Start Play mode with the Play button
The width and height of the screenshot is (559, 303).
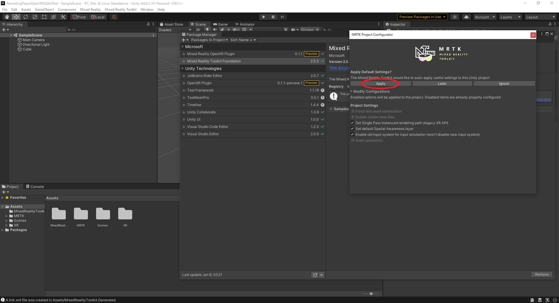[263, 17]
